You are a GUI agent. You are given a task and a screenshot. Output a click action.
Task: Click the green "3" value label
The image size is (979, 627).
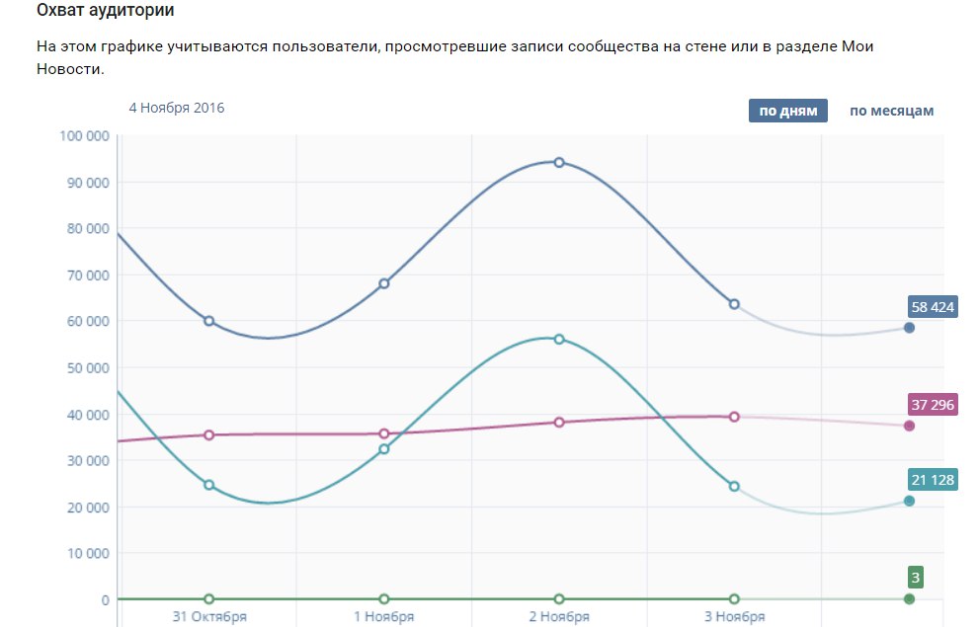point(916,578)
